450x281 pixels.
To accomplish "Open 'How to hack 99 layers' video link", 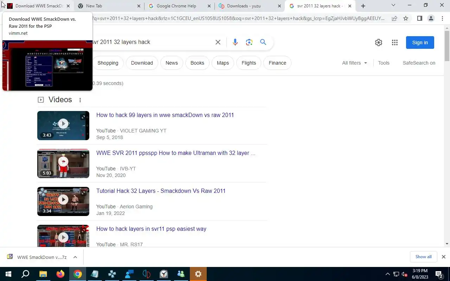I will pos(165,115).
